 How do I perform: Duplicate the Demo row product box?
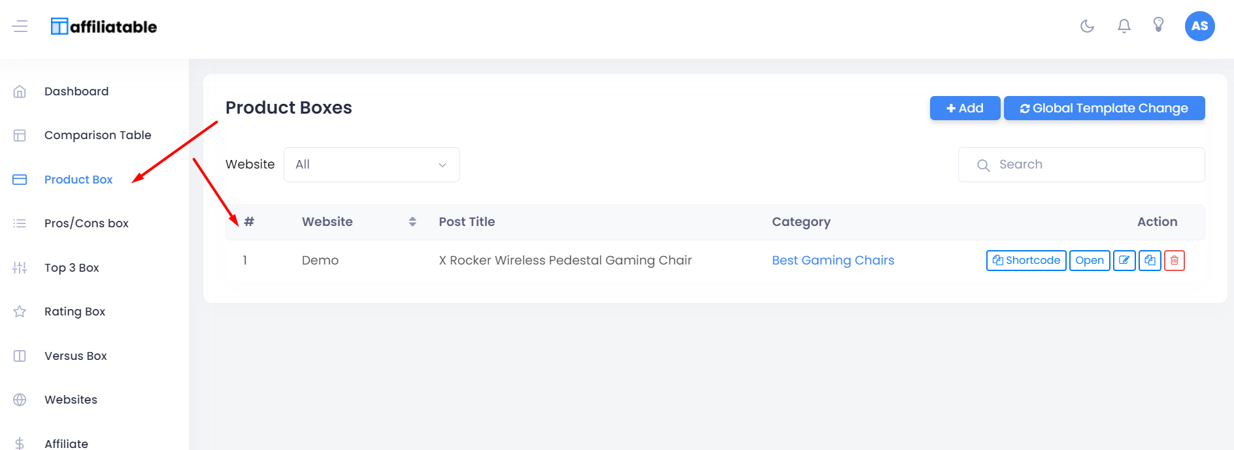point(1150,261)
